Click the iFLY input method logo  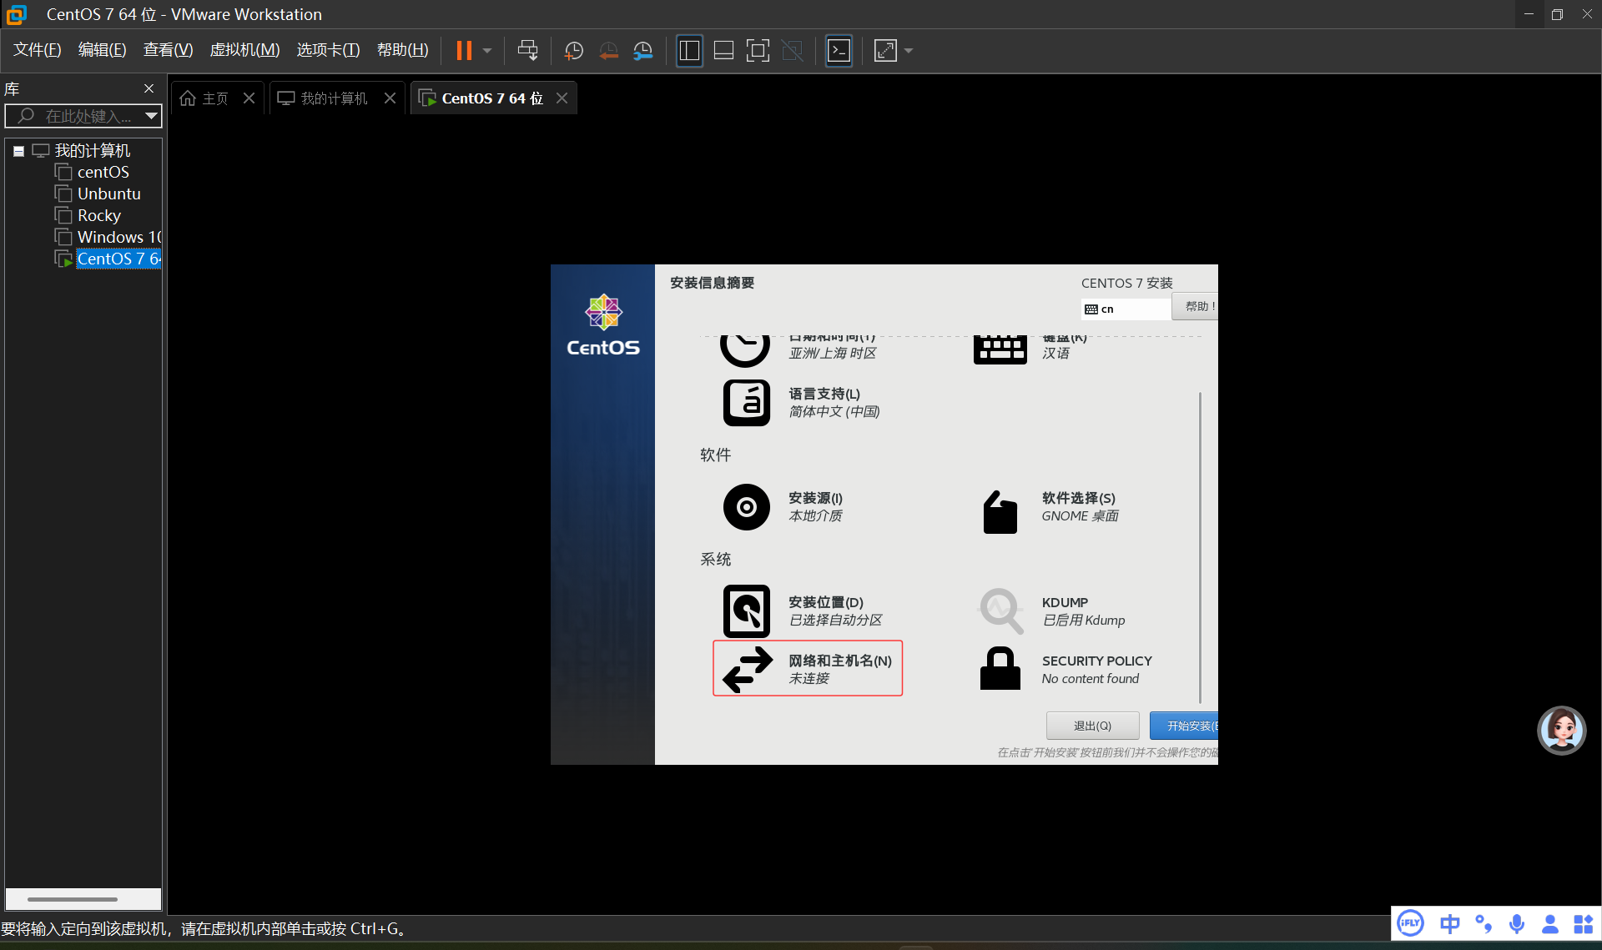pos(1410,923)
